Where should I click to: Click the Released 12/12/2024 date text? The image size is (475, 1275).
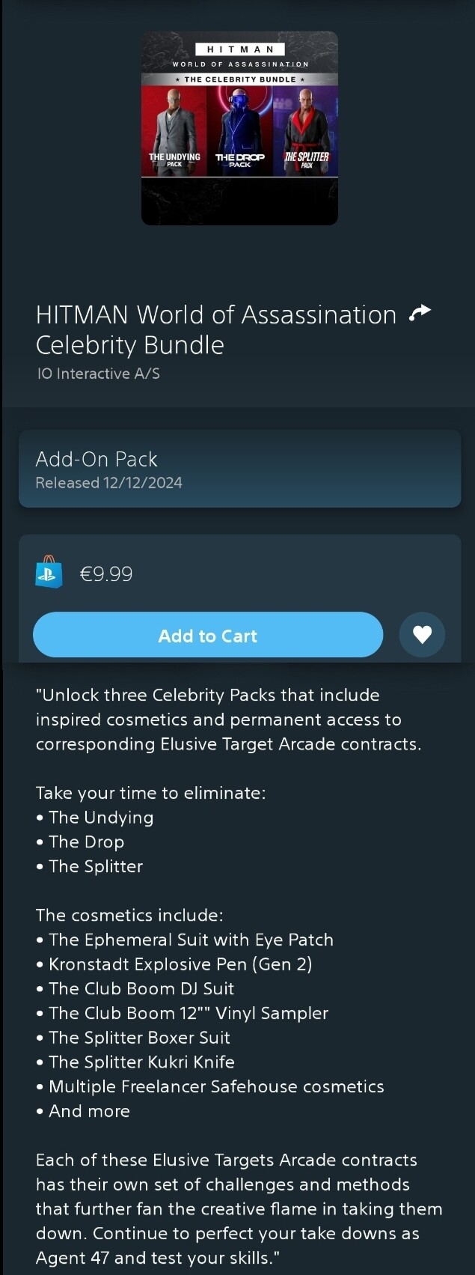coord(108,483)
